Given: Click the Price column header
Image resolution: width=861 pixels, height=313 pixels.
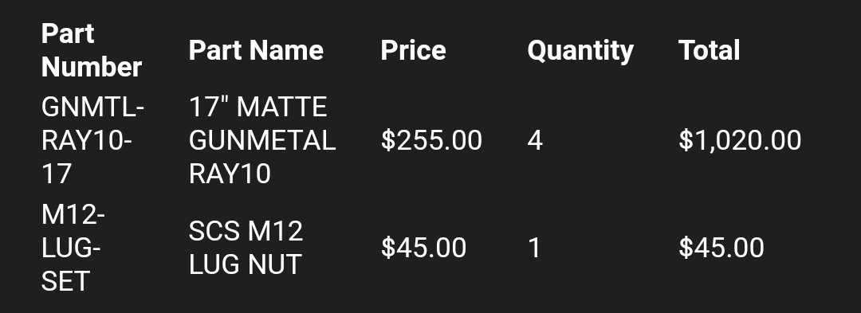Looking at the screenshot, I should (413, 50).
